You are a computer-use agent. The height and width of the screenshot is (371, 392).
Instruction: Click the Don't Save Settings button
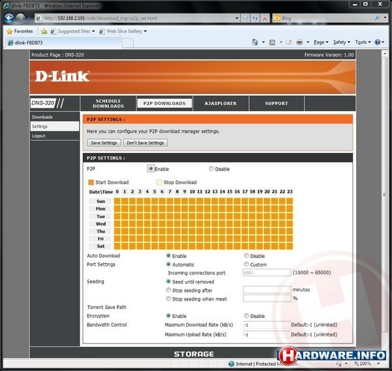[145, 142]
